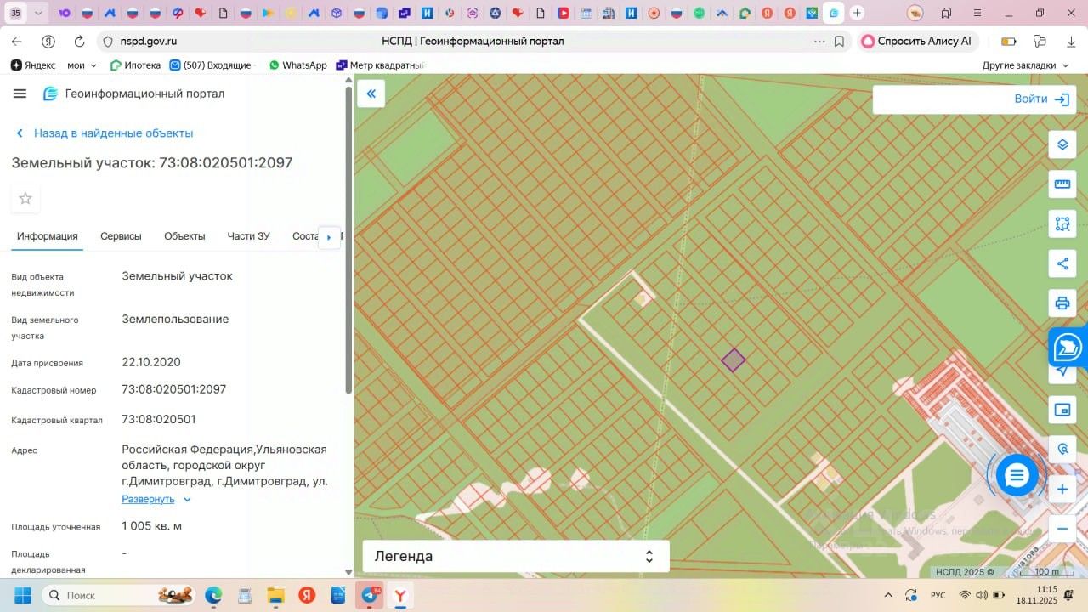Open the tab groups dropdown next to 35

coord(38,13)
